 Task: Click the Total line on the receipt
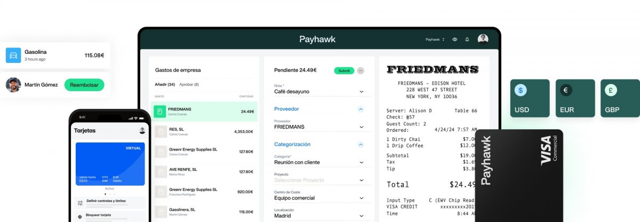click(x=432, y=185)
